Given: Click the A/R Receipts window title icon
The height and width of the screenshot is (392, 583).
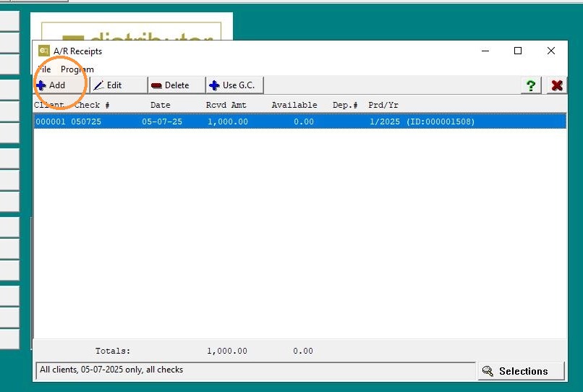Looking at the screenshot, I should pyautogui.click(x=44, y=51).
